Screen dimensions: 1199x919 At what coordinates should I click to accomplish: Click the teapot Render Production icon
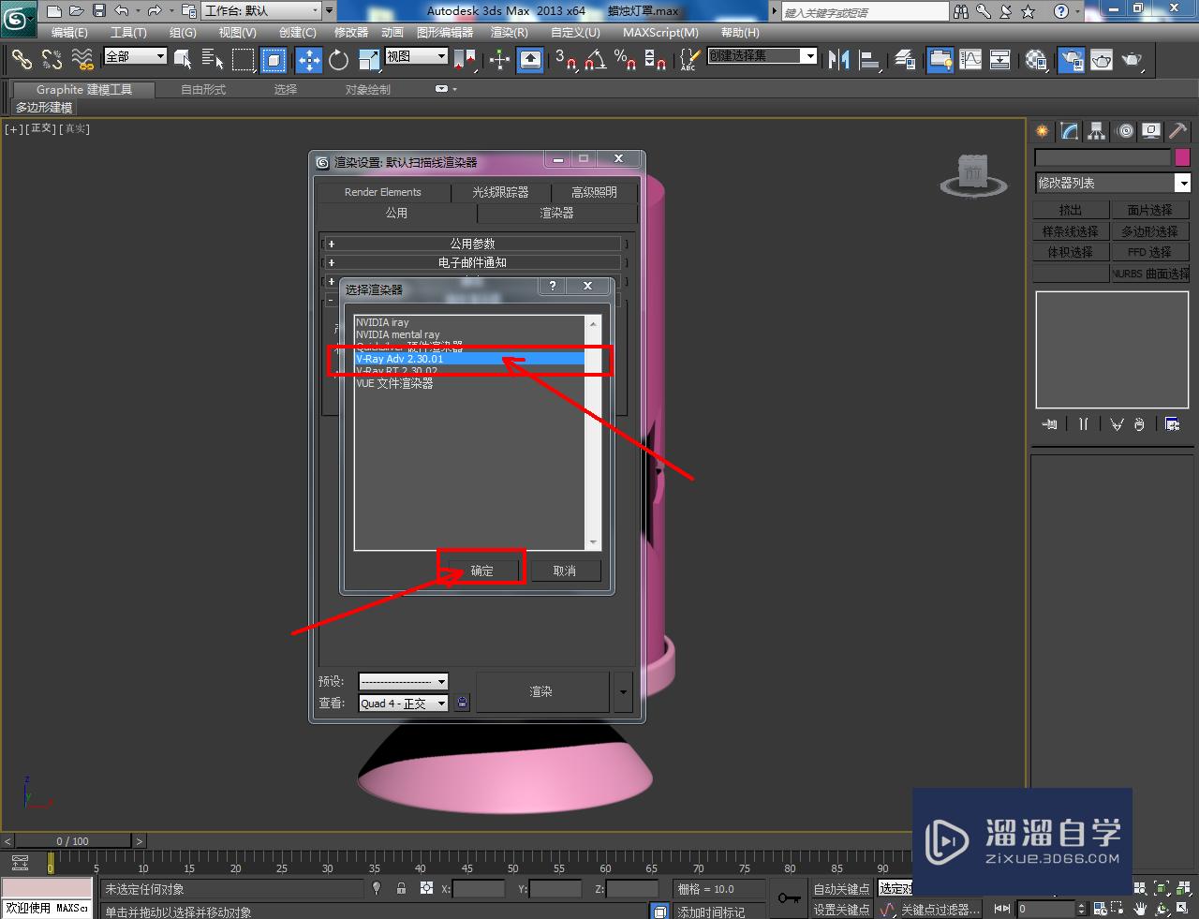(1132, 60)
